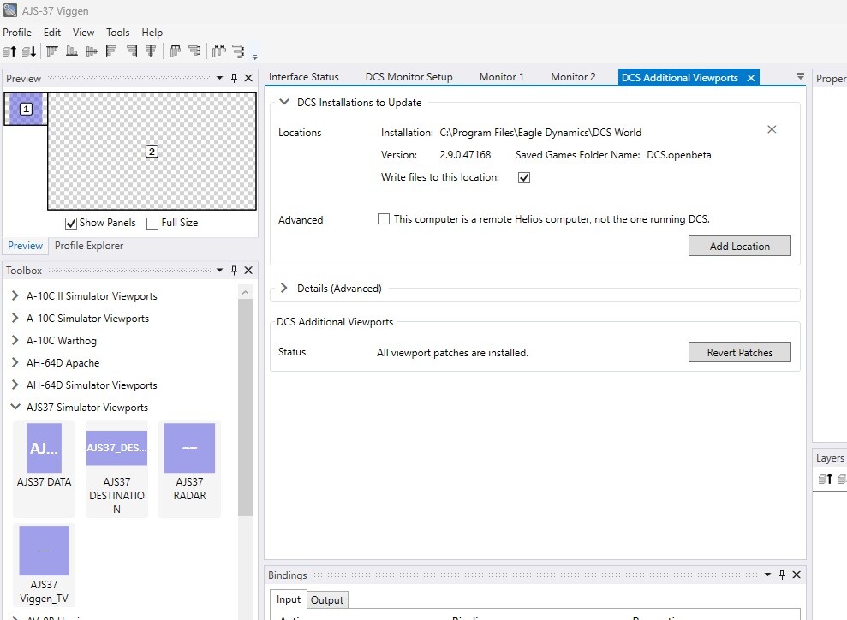Close the Preview panel

(248, 78)
